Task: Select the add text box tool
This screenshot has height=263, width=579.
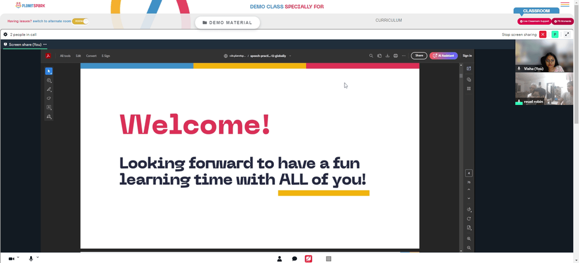Action: pos(49,108)
